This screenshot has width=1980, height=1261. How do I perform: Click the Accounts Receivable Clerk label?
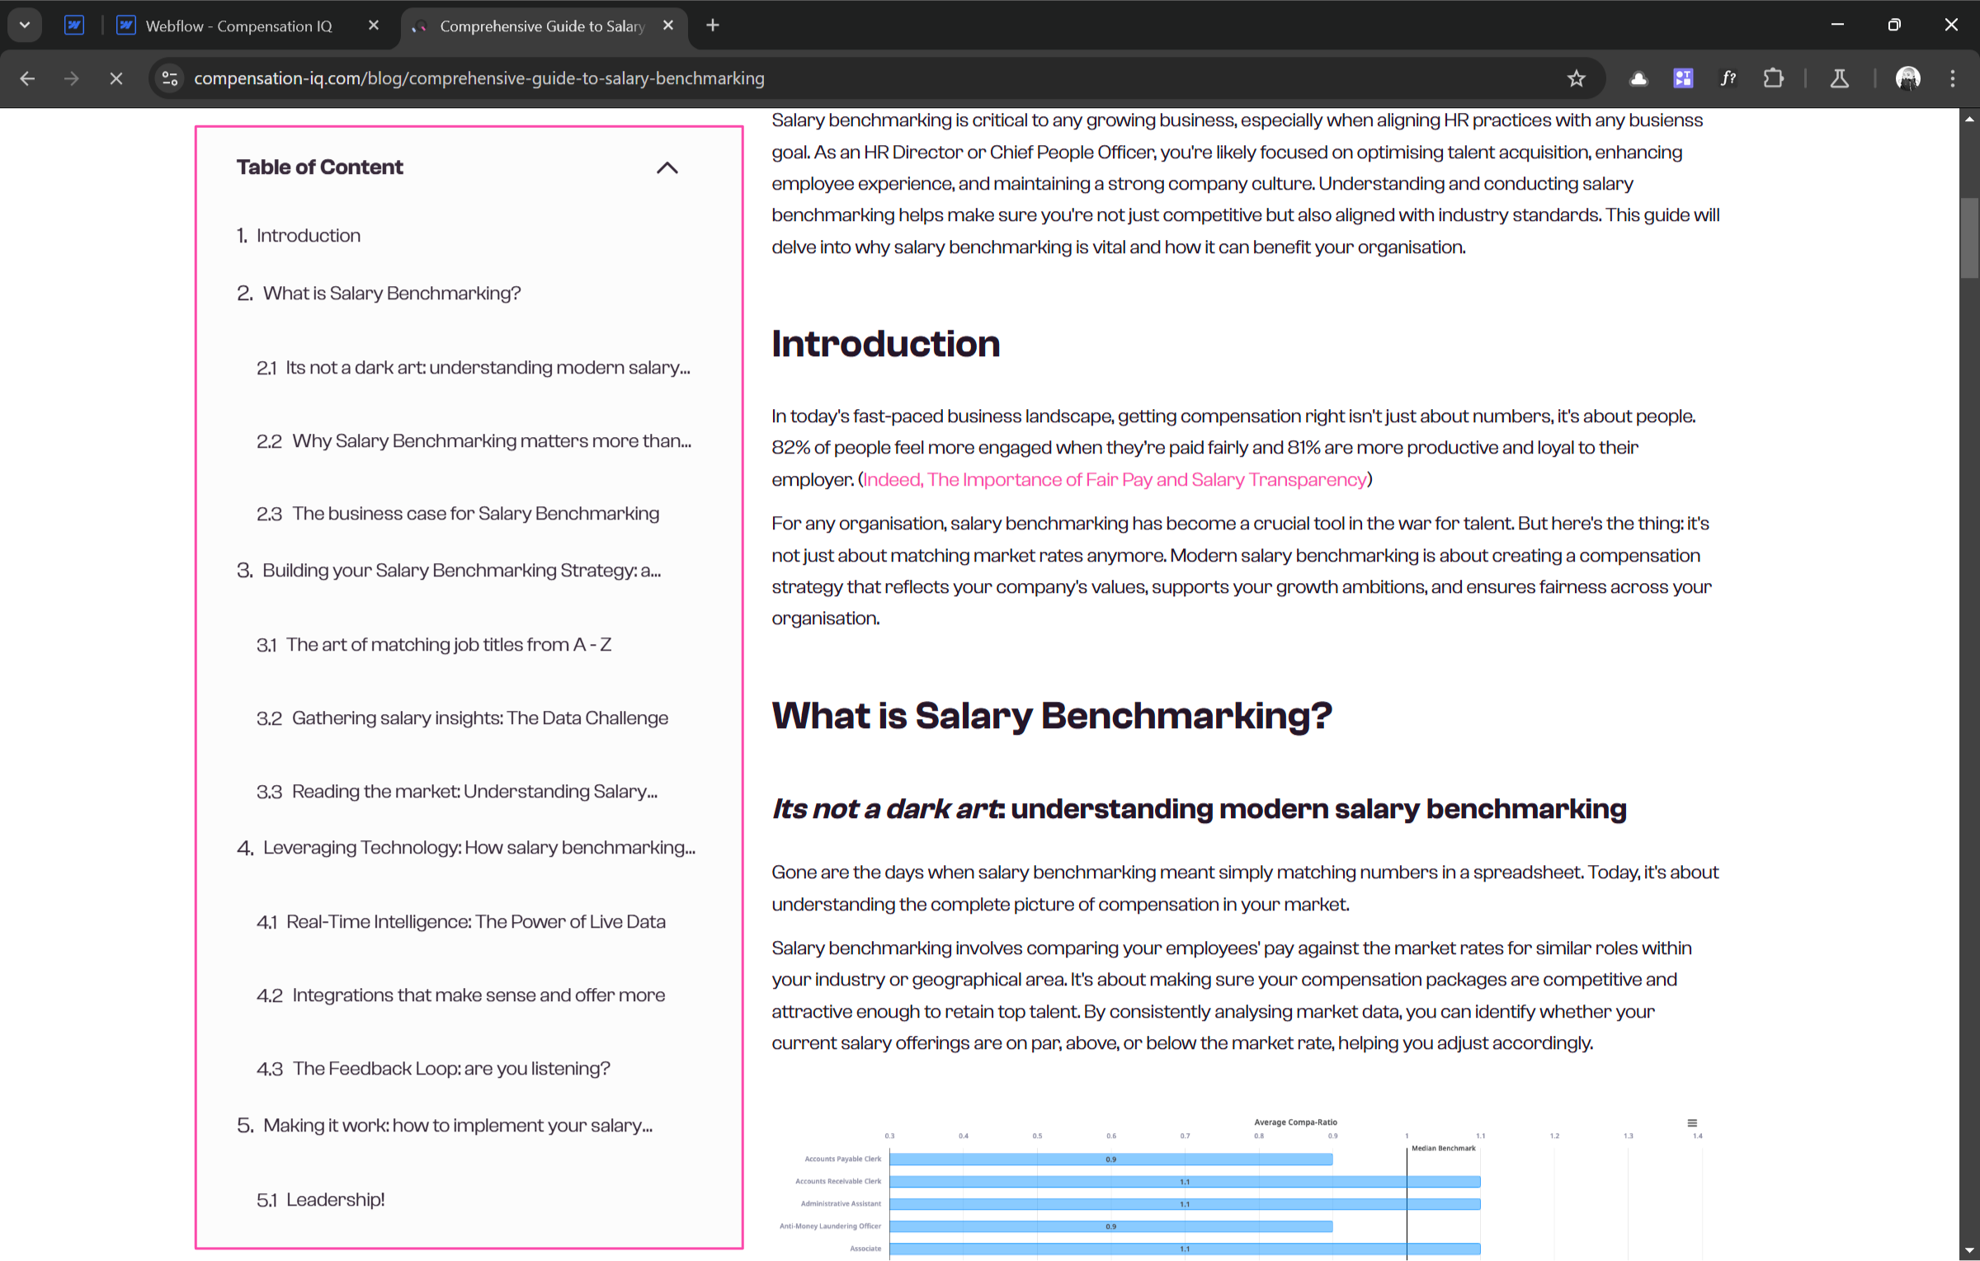pos(838,1182)
